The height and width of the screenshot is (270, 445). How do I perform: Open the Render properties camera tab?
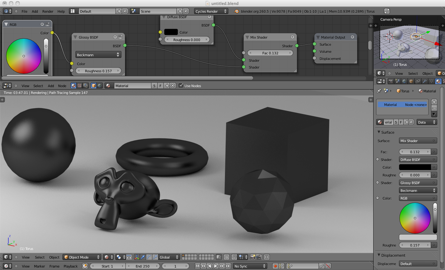[391, 81]
